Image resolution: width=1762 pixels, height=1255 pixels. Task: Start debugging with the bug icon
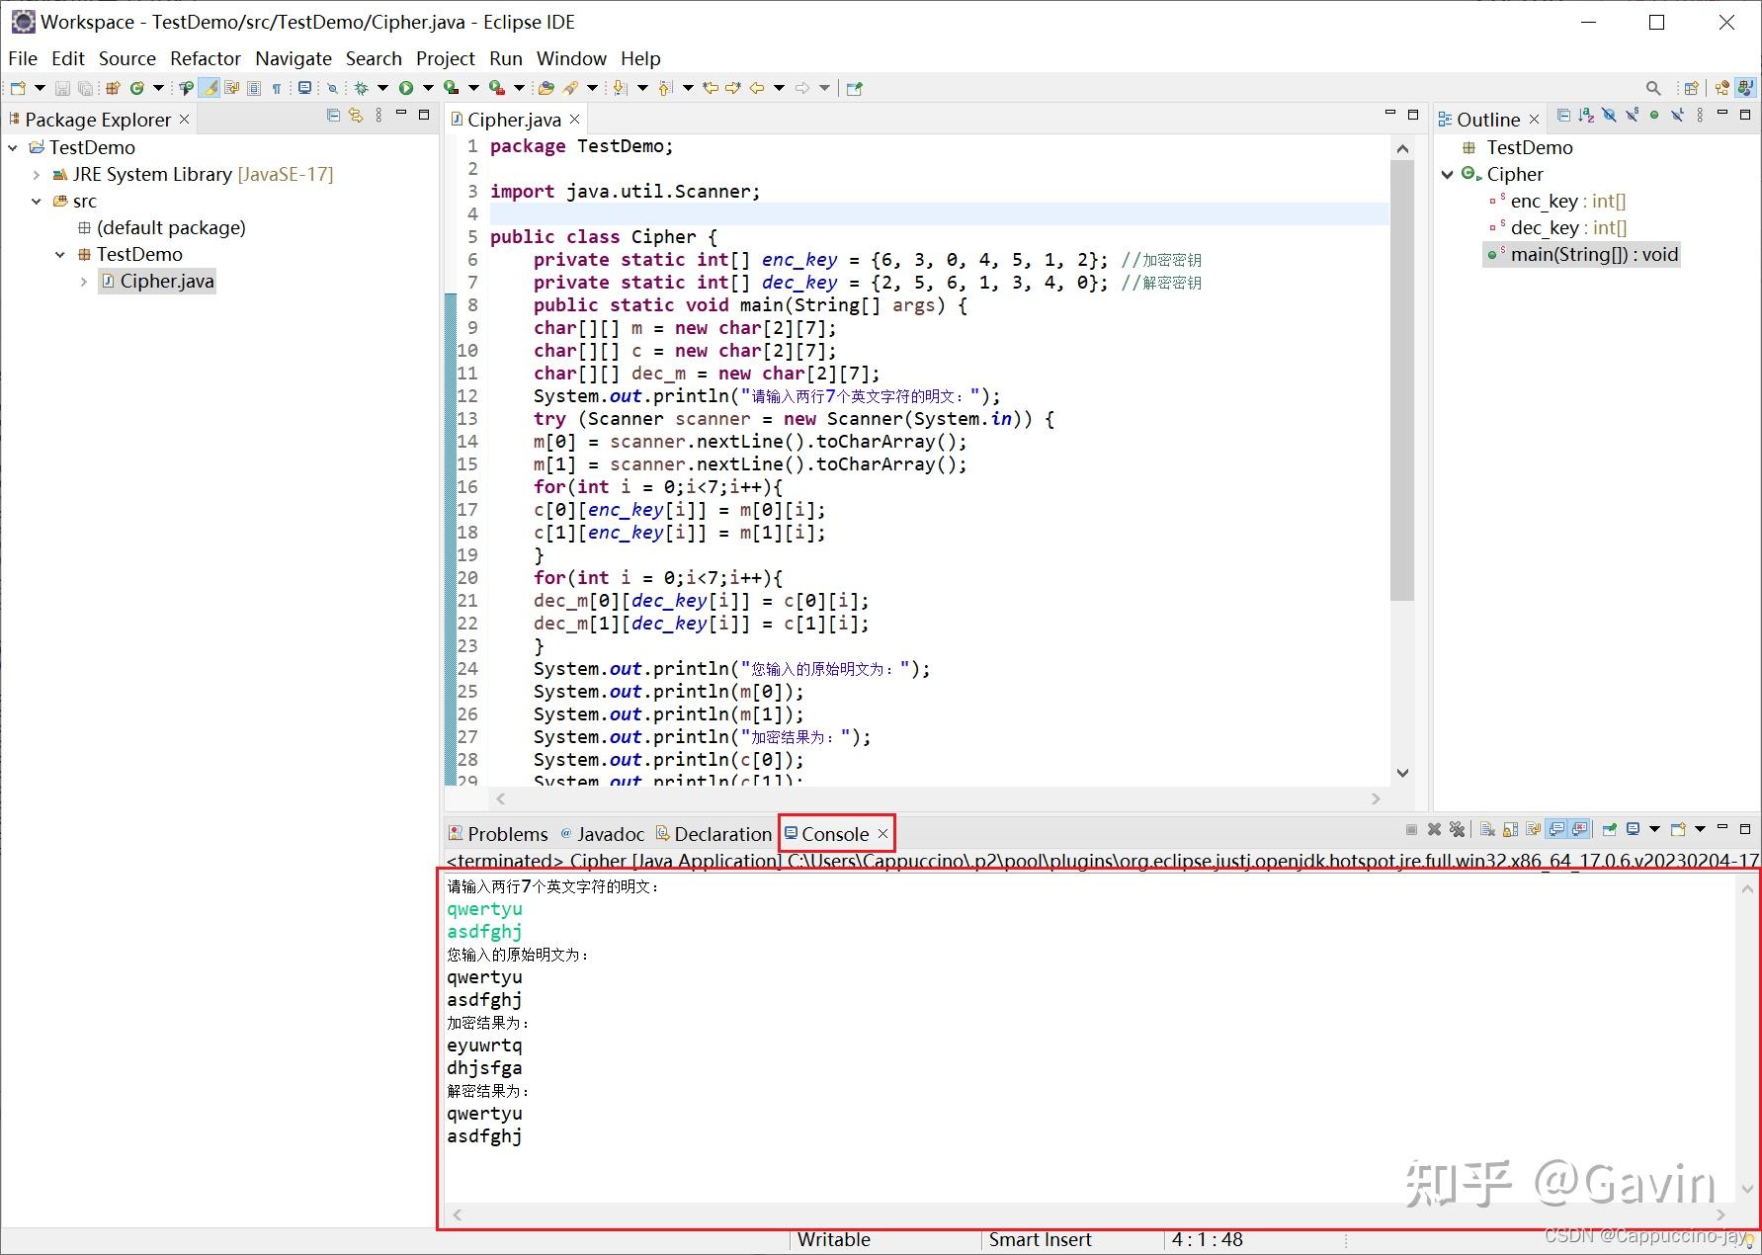pos(362,88)
